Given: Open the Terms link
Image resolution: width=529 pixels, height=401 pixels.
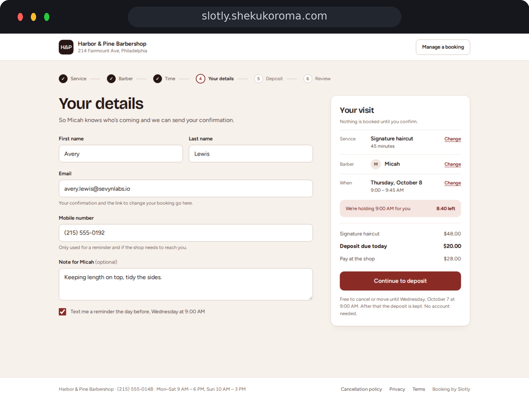Looking at the screenshot, I should click(419, 389).
